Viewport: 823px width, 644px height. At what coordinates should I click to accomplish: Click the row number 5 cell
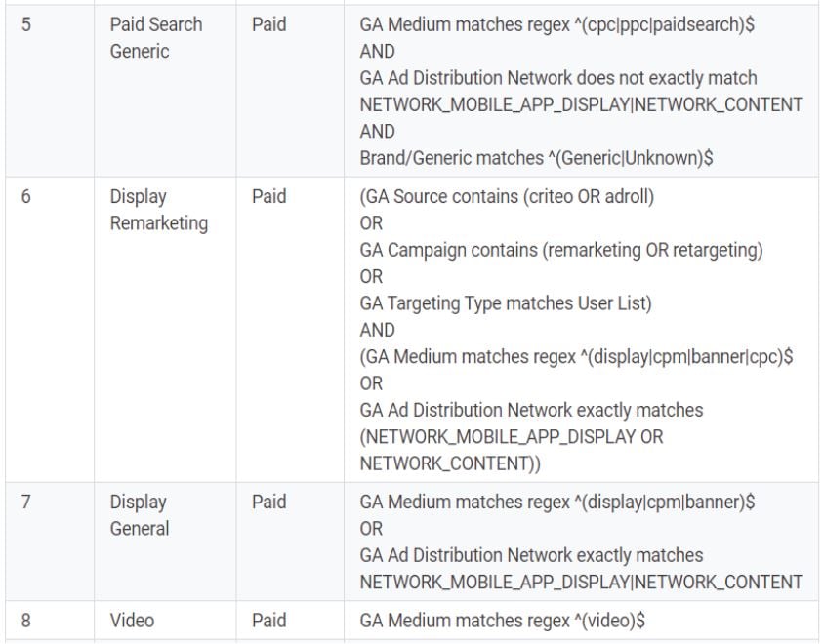[50, 91]
